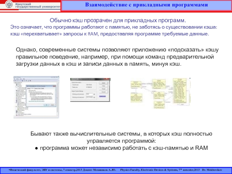Click the Irkutsk State University emblem logo

click(x=9, y=4)
